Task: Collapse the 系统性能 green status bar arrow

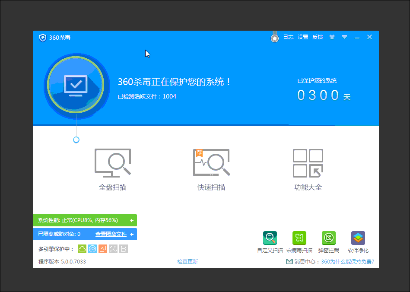Action: point(132,221)
